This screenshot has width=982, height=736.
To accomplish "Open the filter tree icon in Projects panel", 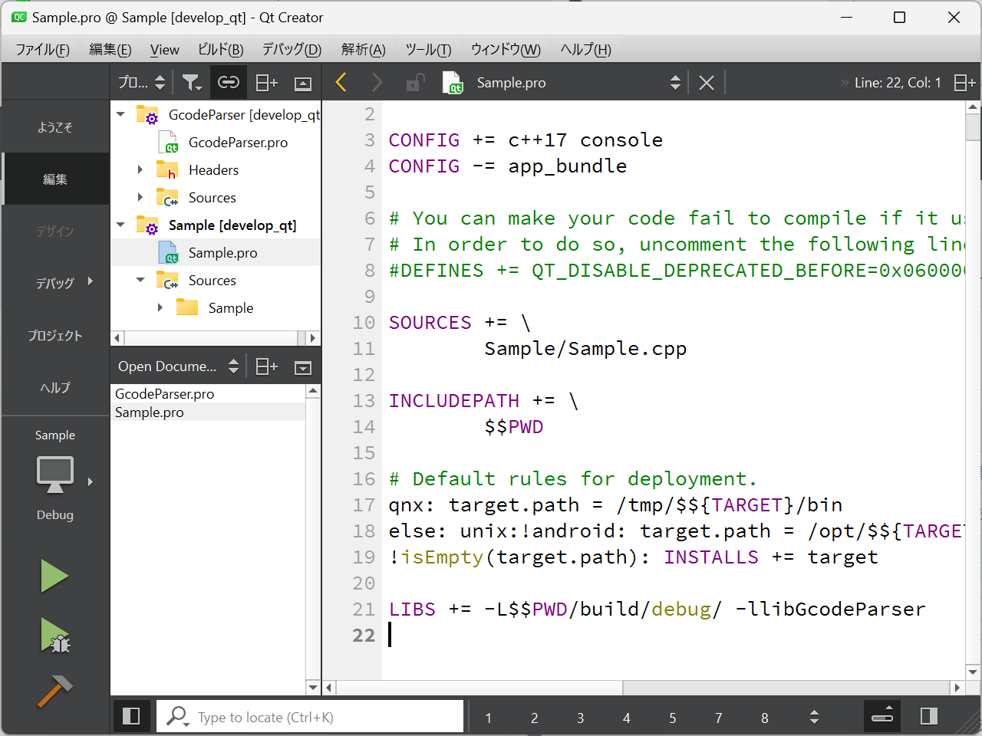I will pyautogui.click(x=191, y=82).
